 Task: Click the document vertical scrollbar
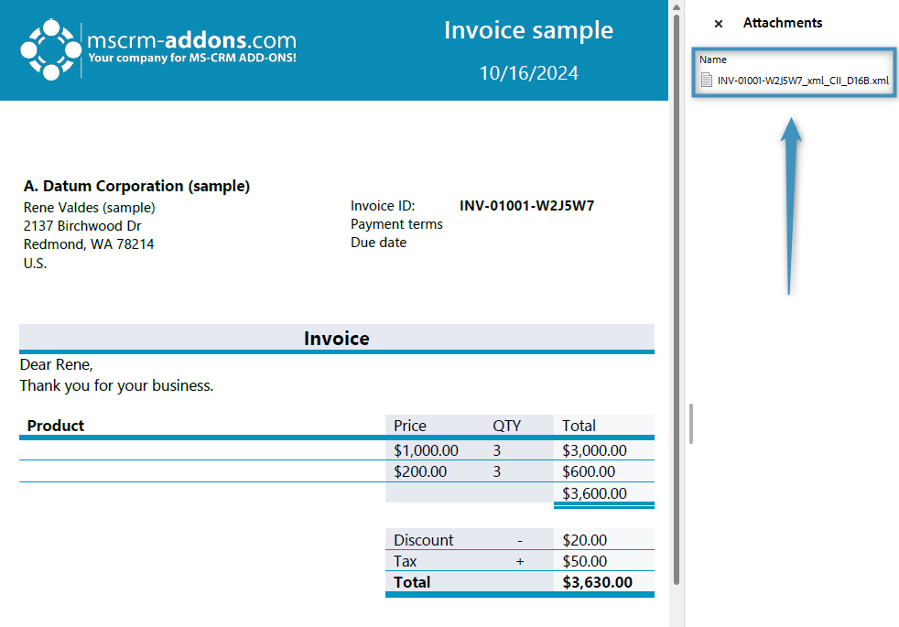click(x=677, y=298)
